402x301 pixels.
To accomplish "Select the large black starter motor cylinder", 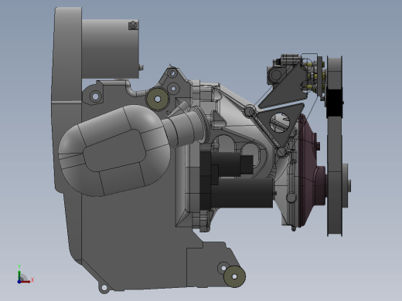I will [241, 193].
